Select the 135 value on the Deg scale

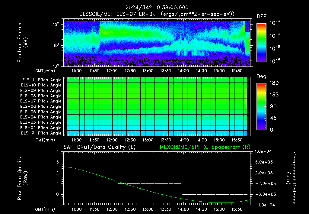pyautogui.click(x=274, y=95)
